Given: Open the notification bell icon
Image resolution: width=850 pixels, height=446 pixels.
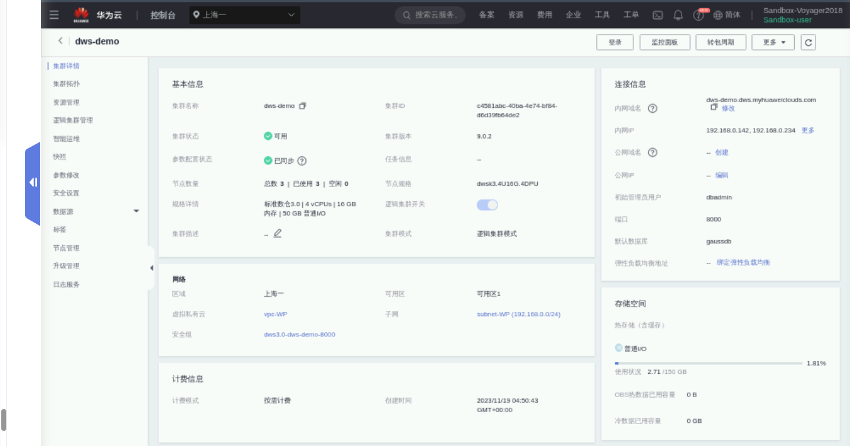Looking at the screenshot, I should 678,15.
